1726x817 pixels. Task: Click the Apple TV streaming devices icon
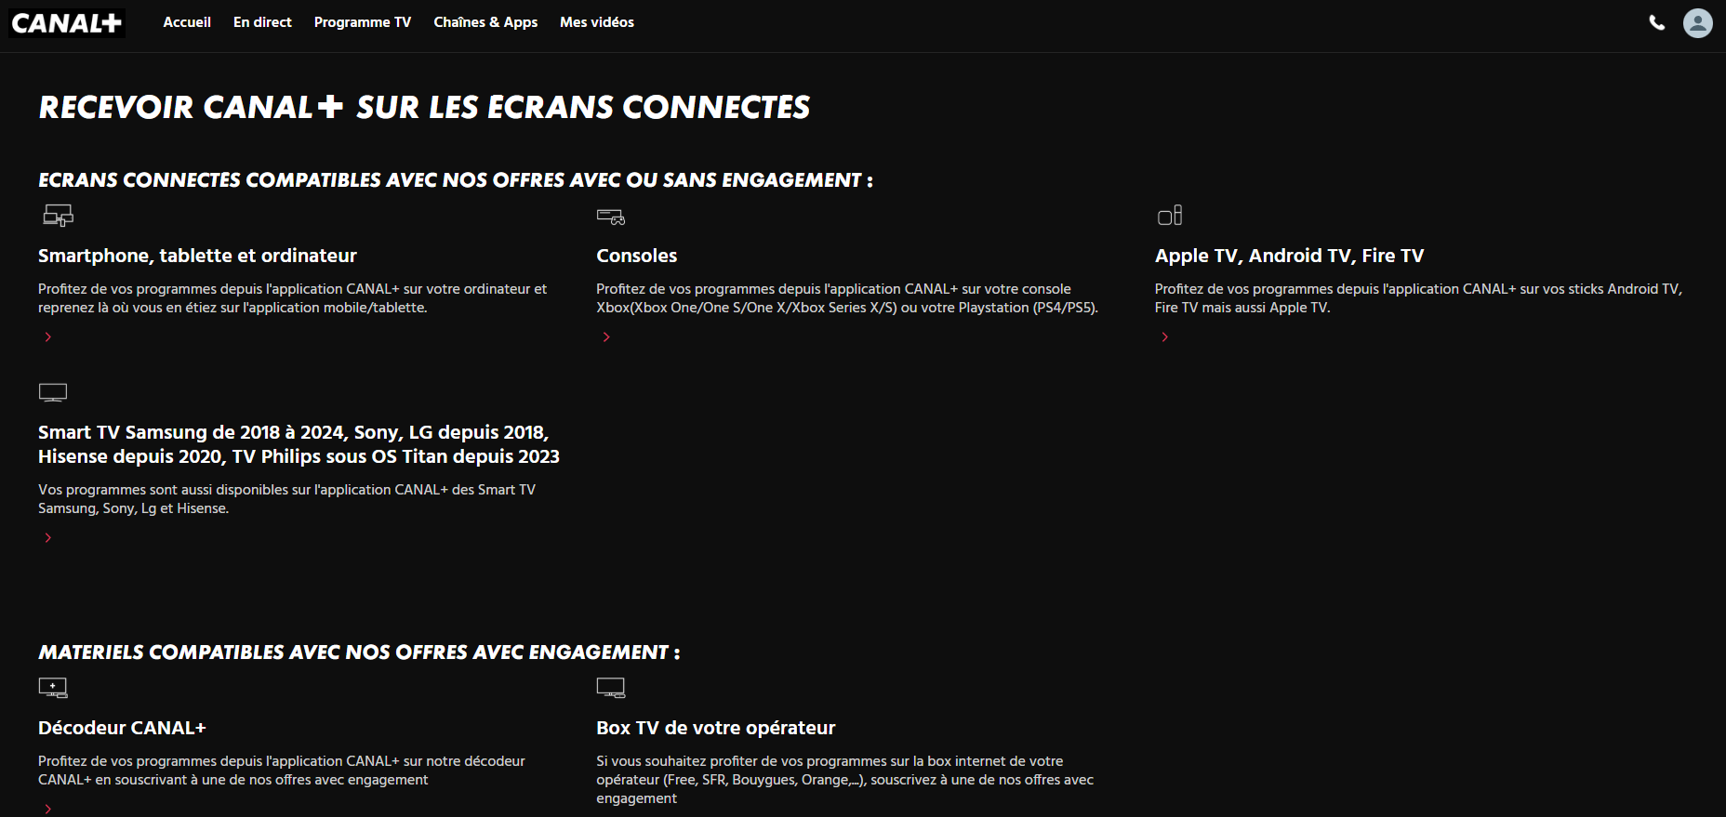click(x=1170, y=216)
